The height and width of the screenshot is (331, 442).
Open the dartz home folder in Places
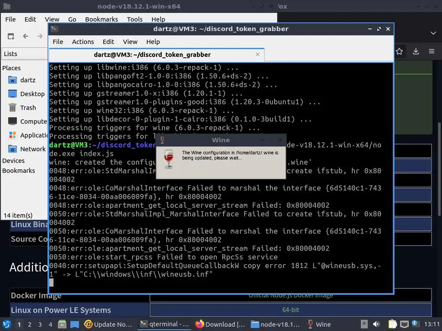pos(28,80)
